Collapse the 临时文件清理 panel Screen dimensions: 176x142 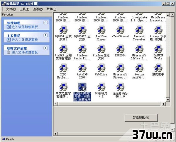tap(45, 48)
